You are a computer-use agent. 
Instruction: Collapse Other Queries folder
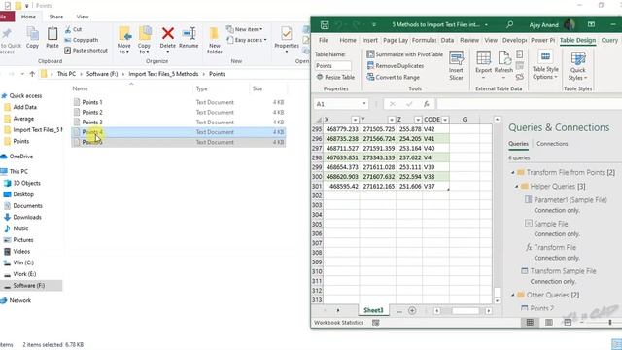pyautogui.click(x=512, y=296)
